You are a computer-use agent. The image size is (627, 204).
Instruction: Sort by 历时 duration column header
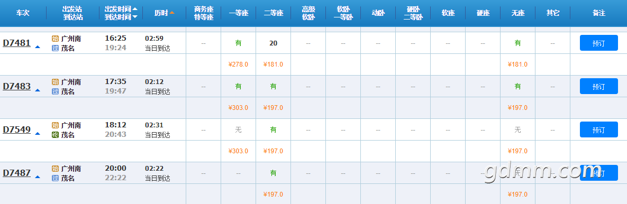pyautogui.click(x=165, y=13)
